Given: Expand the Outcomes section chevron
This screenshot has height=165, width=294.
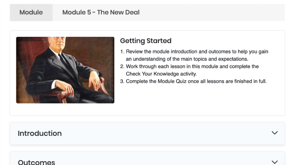Looking at the screenshot, I should click(x=274, y=162).
